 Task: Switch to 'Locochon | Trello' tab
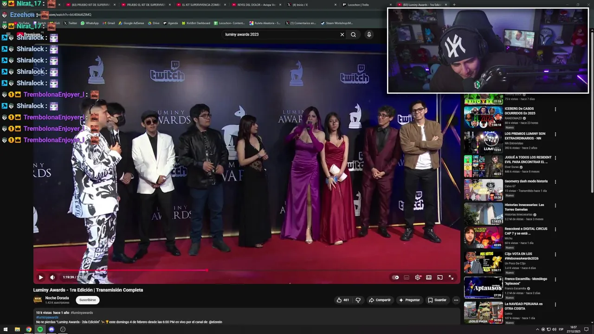click(x=367, y=5)
